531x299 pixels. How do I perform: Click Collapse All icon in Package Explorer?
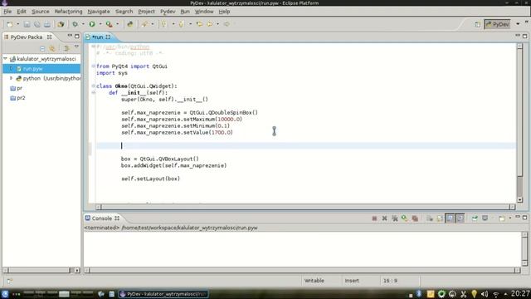[x=42, y=48]
